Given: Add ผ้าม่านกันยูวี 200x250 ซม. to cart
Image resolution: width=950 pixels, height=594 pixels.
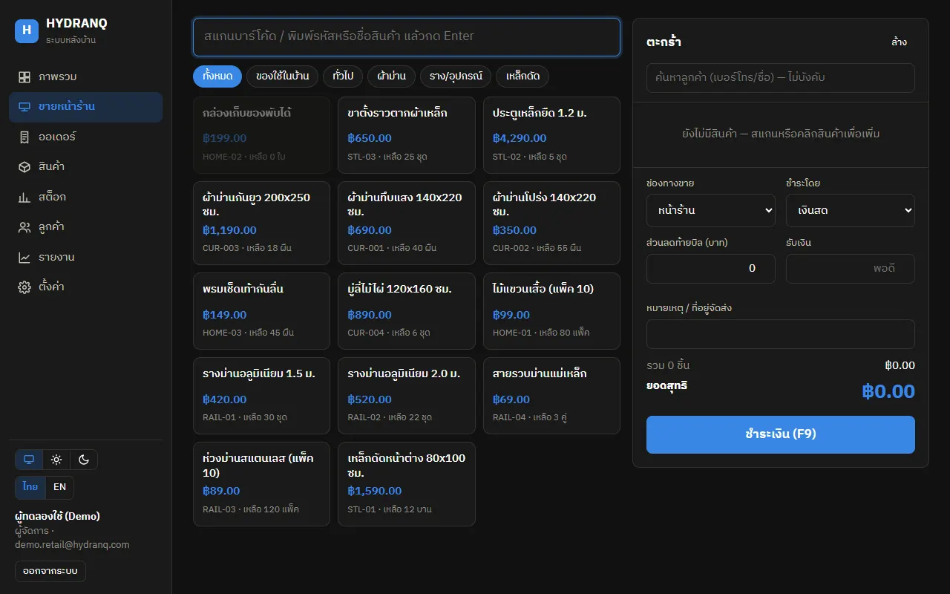Looking at the screenshot, I should pyautogui.click(x=261, y=223).
